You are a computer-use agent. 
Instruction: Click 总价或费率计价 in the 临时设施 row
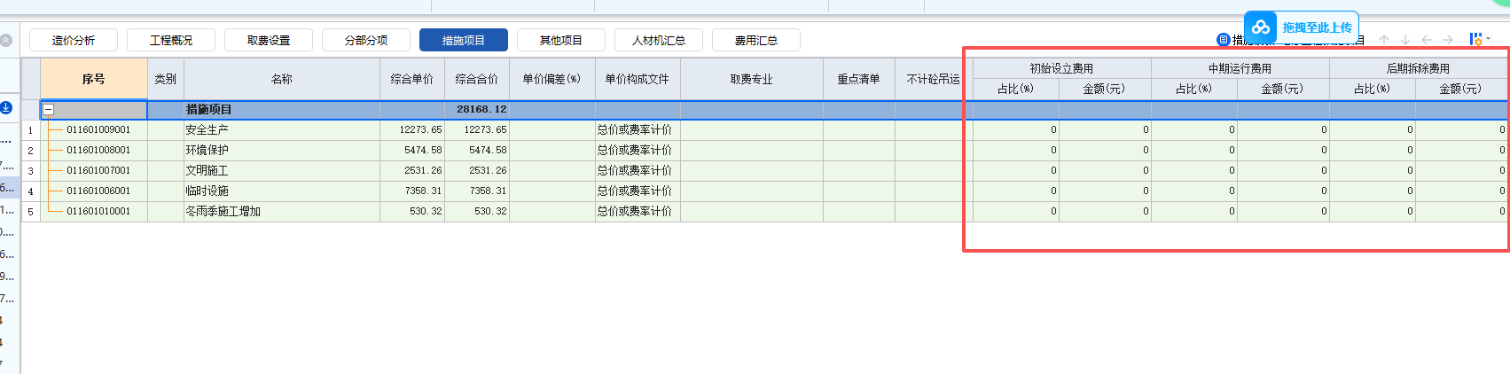tap(638, 191)
